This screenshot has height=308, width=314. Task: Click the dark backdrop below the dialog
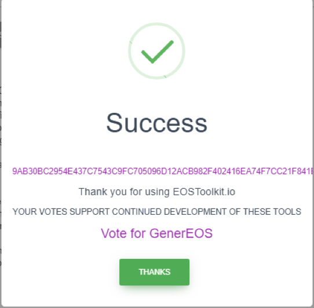tap(157, 307)
